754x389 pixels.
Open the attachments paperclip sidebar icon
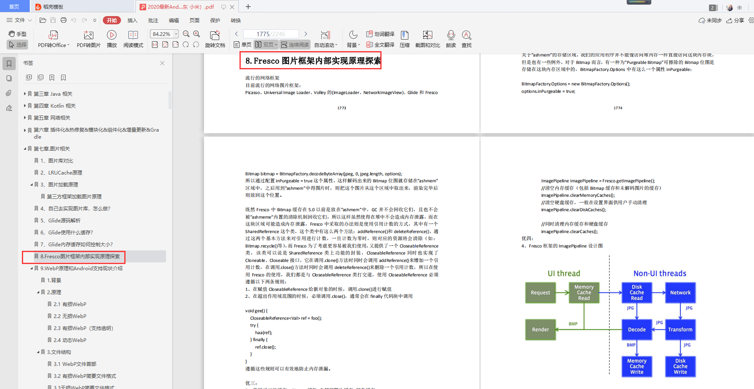9,93
